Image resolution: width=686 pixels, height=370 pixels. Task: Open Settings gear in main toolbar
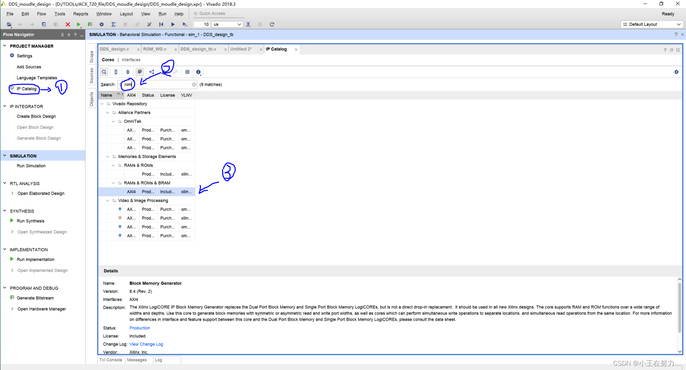coord(102,24)
